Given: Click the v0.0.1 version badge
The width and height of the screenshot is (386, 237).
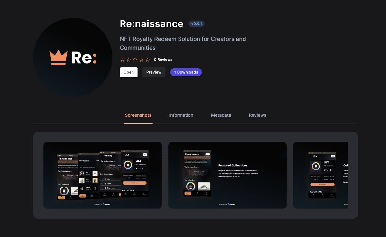Looking at the screenshot, I should point(197,24).
